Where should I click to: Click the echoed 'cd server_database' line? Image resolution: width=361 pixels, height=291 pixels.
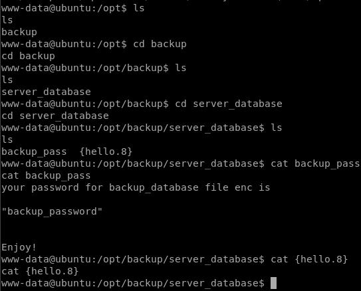tap(55, 116)
